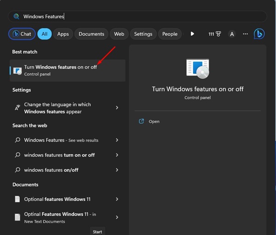Click the Bing icon at top right
Image resolution: width=276 pixels, height=235 pixels.
click(x=259, y=34)
